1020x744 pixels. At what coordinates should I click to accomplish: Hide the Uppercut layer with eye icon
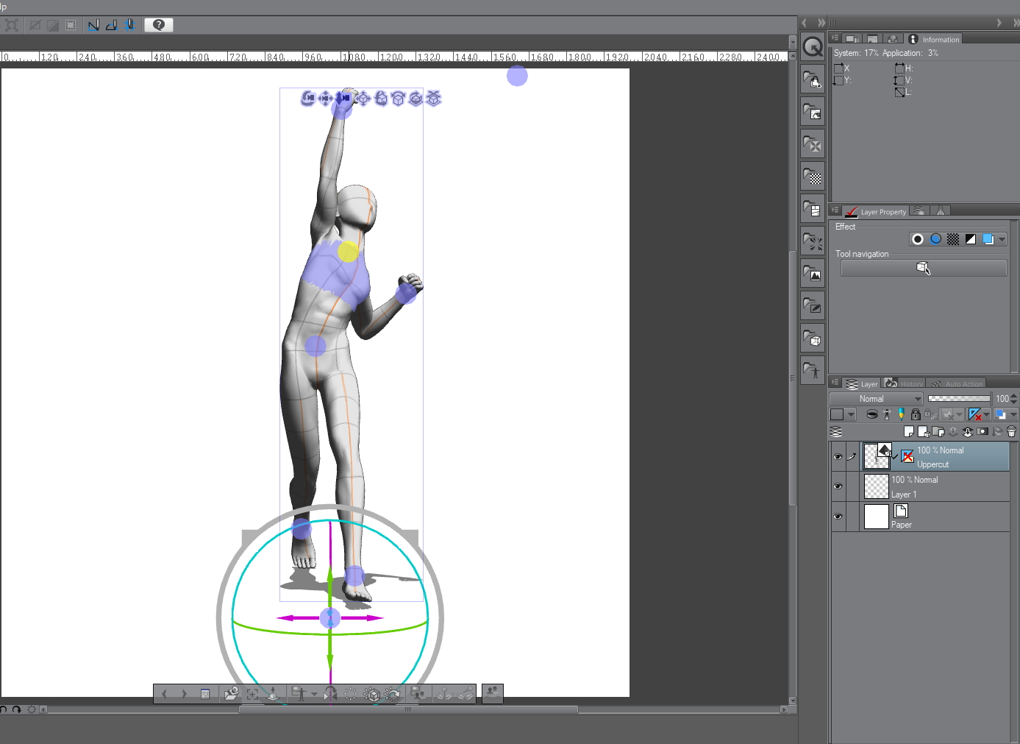tap(838, 457)
